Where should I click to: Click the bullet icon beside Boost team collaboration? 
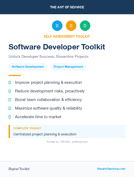(x=10, y=100)
